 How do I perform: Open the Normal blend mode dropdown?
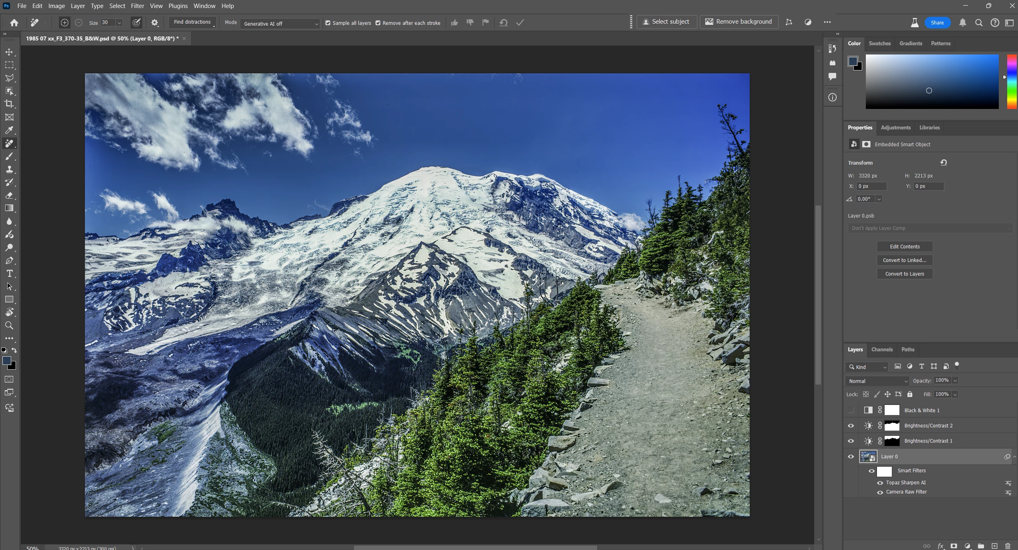tap(877, 381)
